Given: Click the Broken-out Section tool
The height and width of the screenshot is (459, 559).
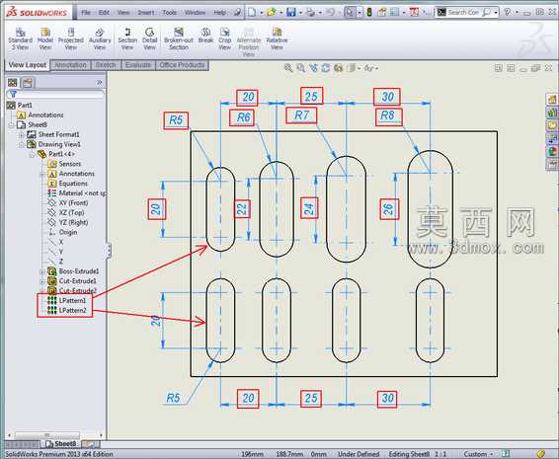Looking at the screenshot, I should click(x=179, y=38).
